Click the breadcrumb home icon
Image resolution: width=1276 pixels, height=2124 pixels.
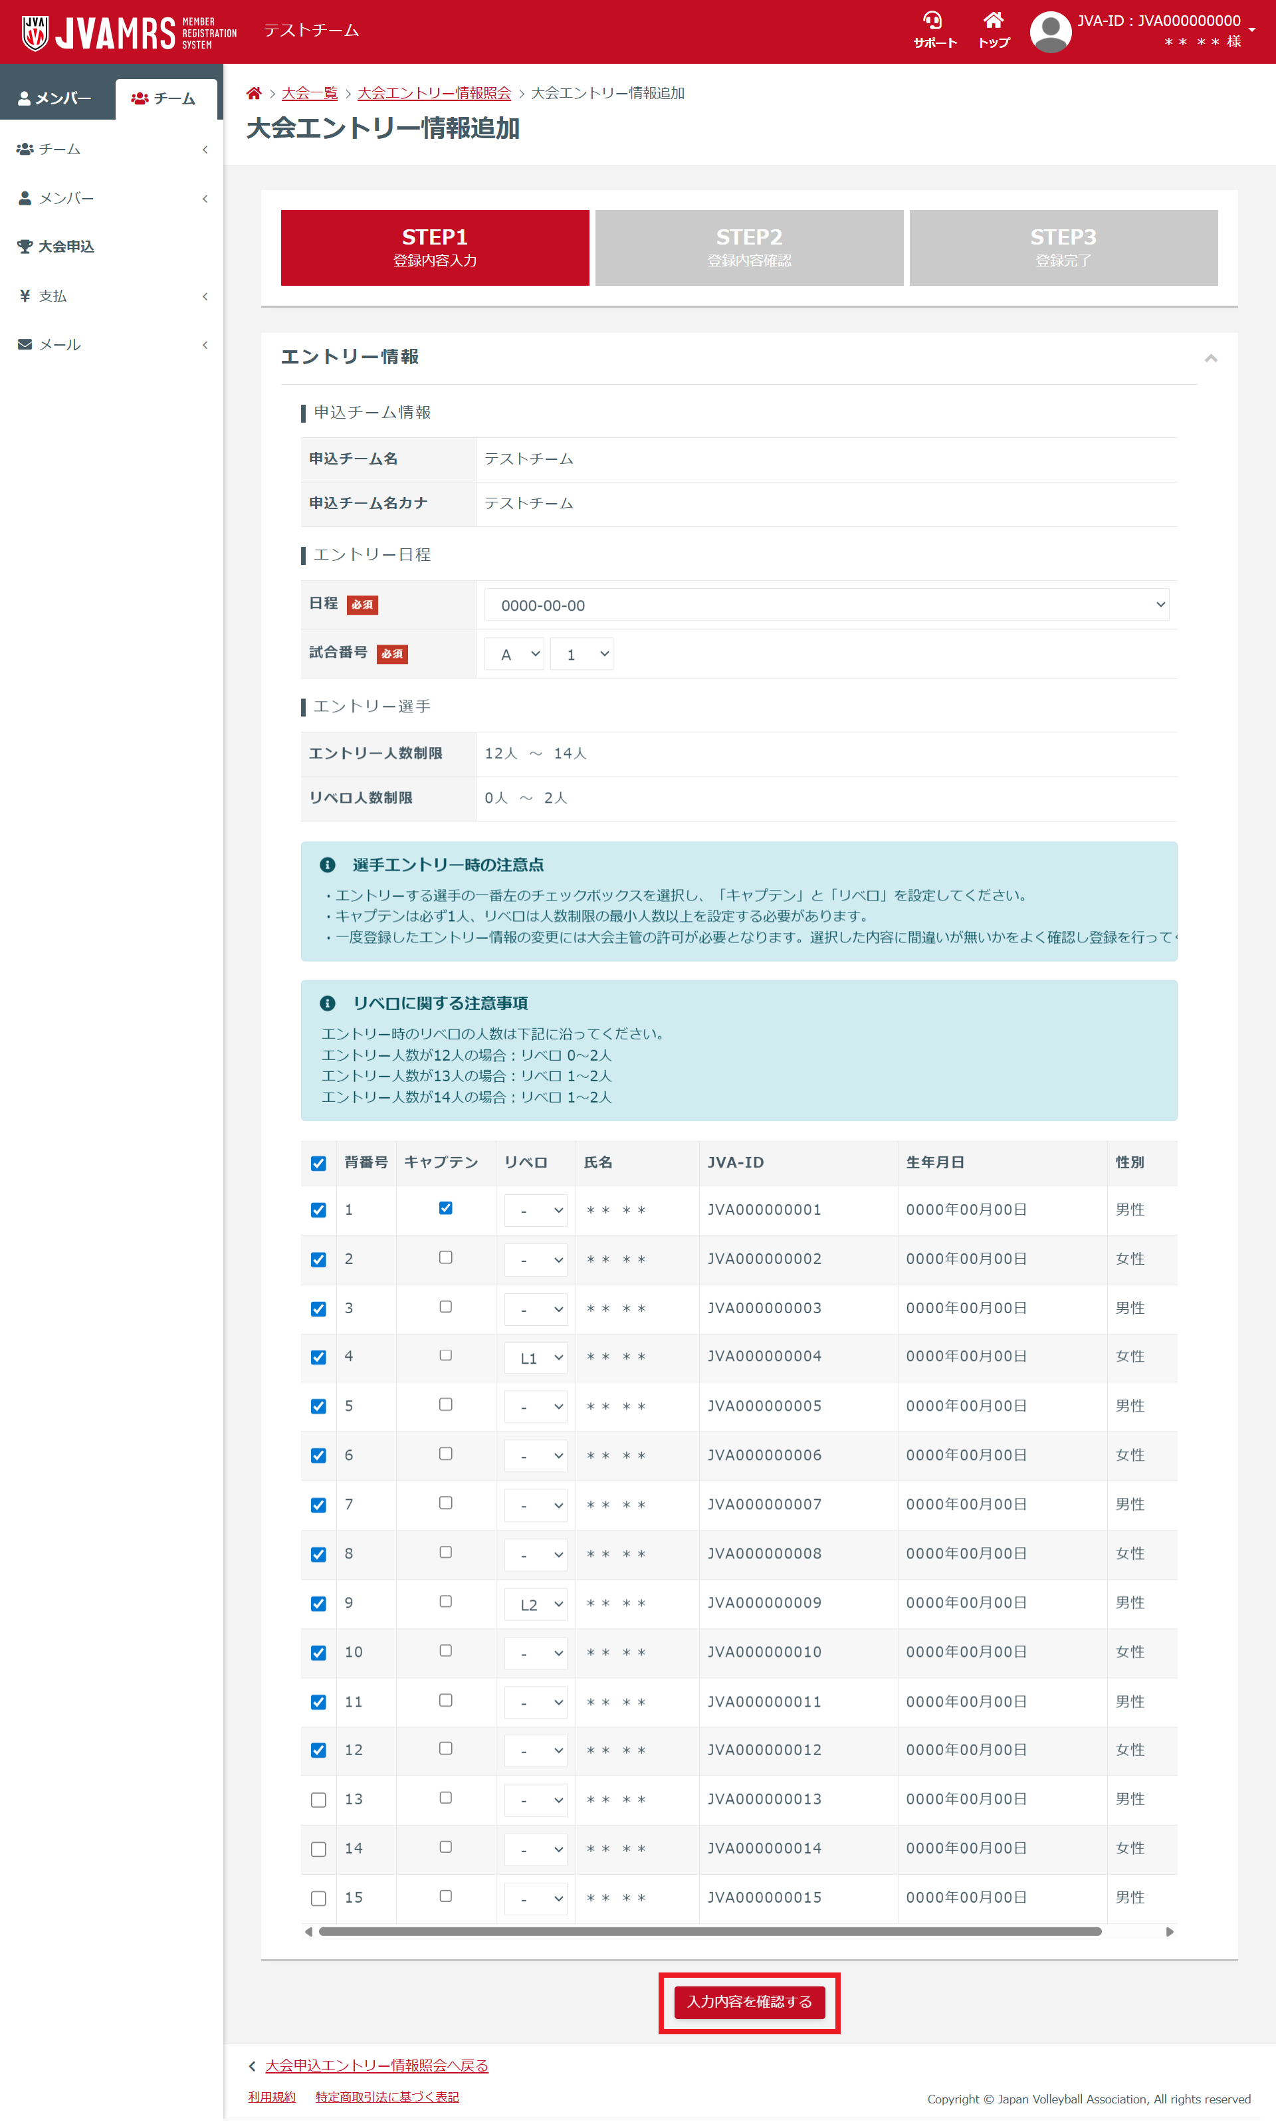click(x=254, y=93)
